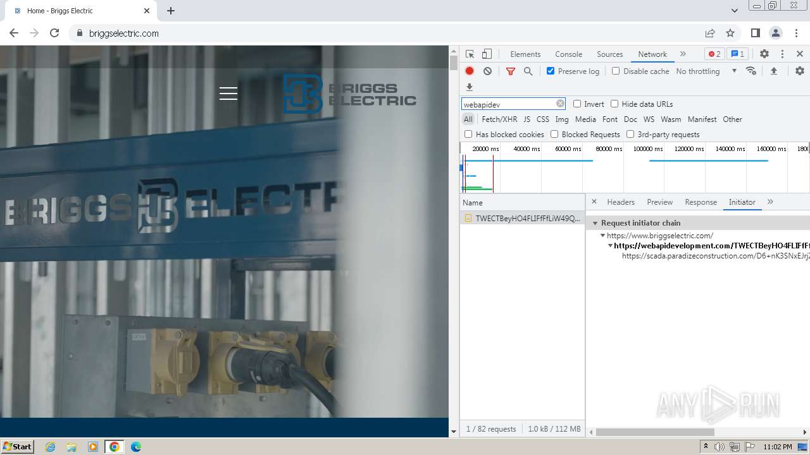The width and height of the screenshot is (810, 455).
Task: Select the TWECTBeyHO4FLIFfFfLiW49Q request row
Action: [x=522, y=218]
